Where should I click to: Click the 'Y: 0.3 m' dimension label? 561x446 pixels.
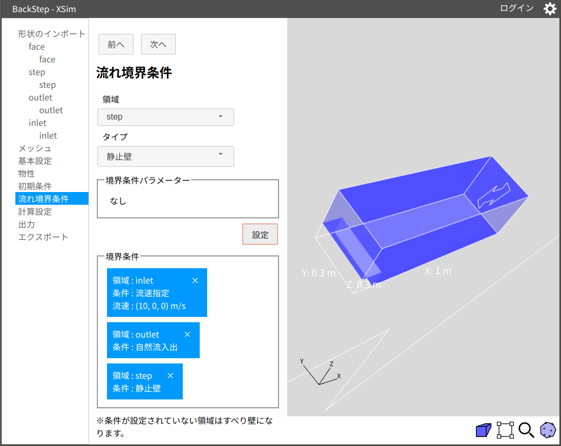[318, 273]
